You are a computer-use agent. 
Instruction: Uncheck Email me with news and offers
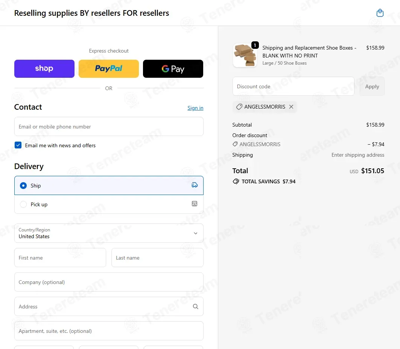(18, 145)
